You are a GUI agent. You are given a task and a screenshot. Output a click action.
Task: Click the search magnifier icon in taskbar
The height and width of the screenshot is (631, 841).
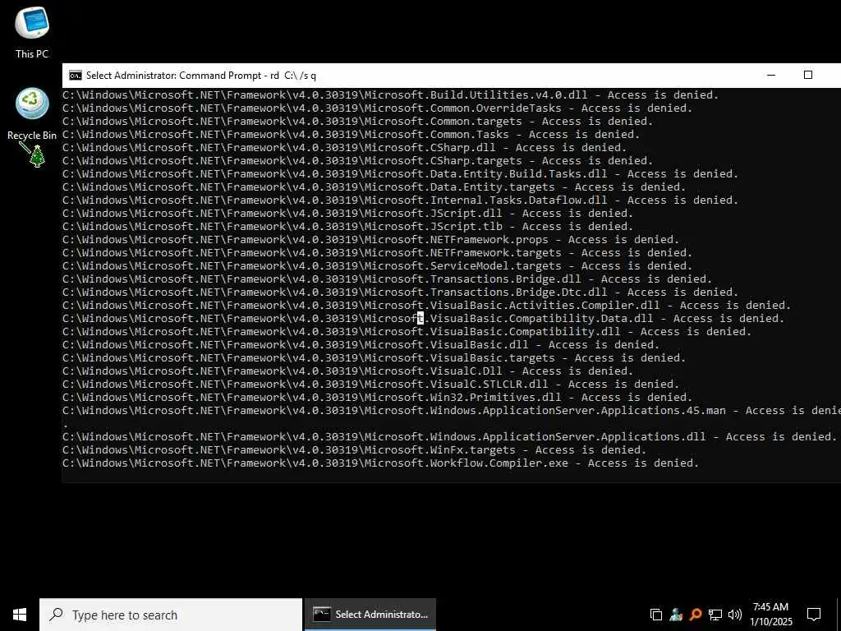[56, 615]
